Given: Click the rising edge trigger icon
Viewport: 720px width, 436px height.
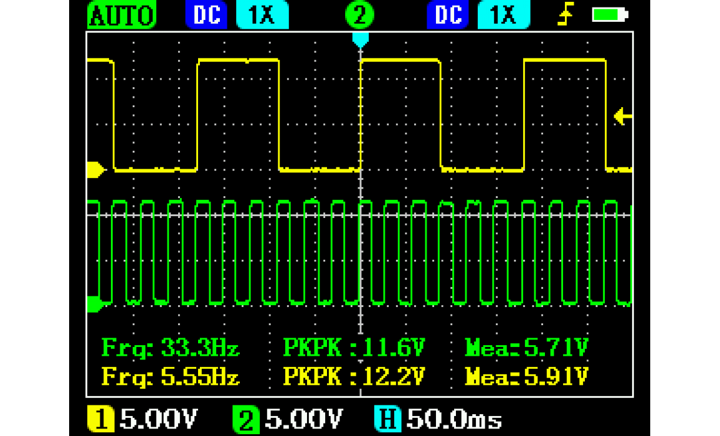Looking at the screenshot, I should pos(565,16).
